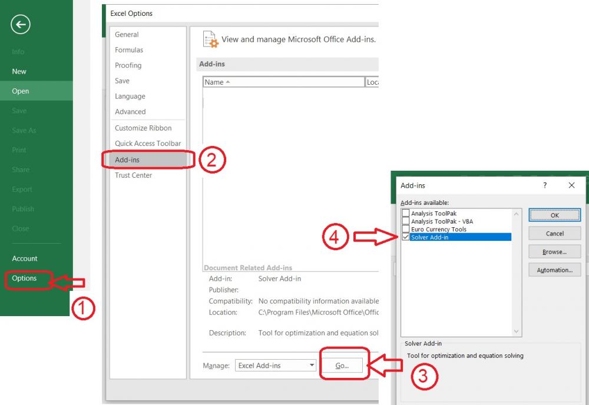The image size is (589, 405).
Task: Click Cancel in the Add-ins dialog
Action: (x=554, y=234)
